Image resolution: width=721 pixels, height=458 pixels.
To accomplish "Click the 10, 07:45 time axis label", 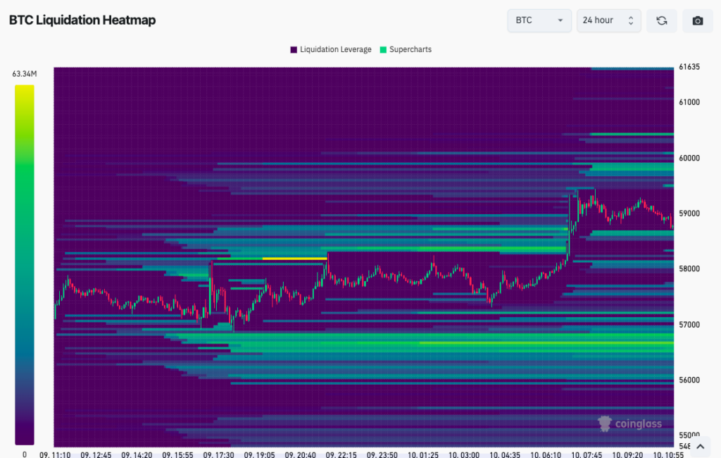I will [x=586, y=454].
